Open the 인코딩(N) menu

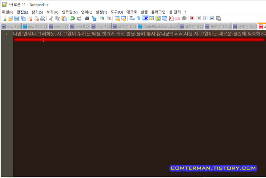click(70, 12)
